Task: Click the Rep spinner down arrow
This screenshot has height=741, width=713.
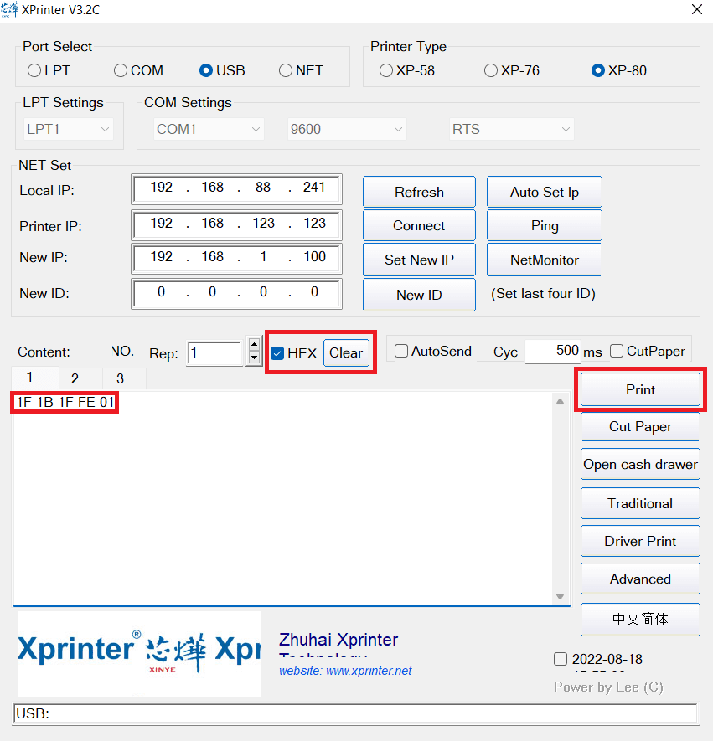Action: 255,358
